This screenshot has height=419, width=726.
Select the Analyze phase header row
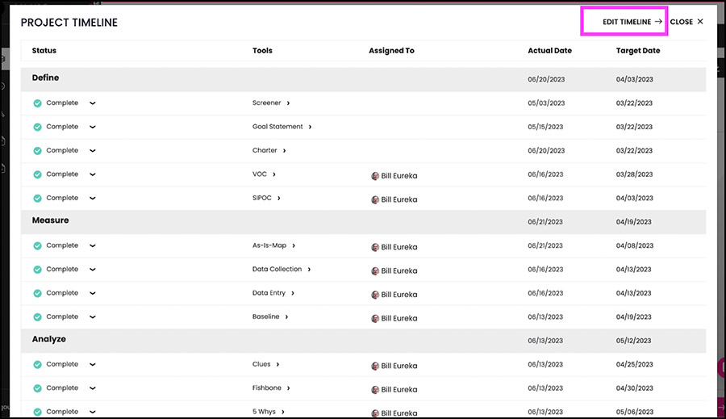364,340
